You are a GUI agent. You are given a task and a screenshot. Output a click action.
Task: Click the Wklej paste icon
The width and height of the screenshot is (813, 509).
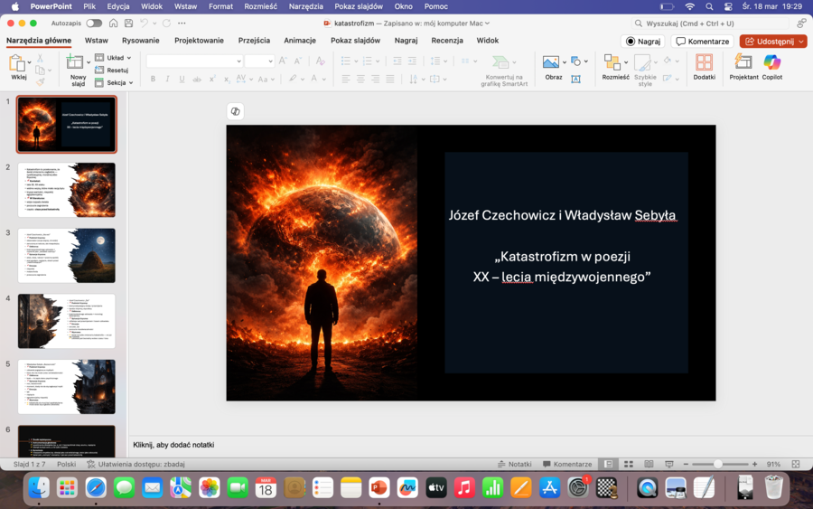pyautogui.click(x=17, y=62)
